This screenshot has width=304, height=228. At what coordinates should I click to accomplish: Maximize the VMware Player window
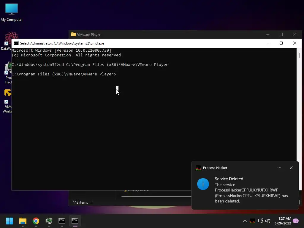point(281,34)
